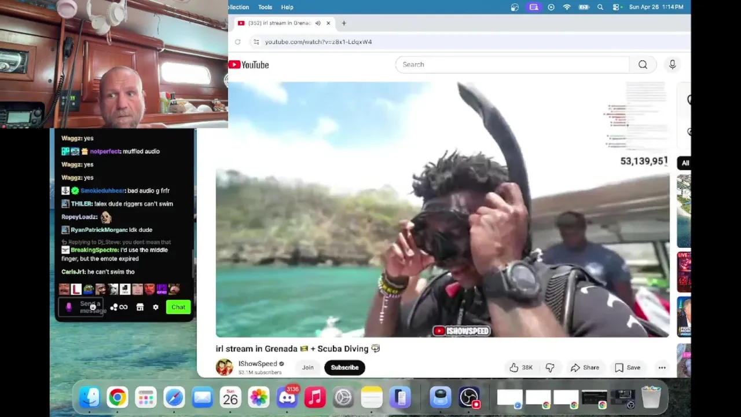
Task: Click the date and time Sun Apr 26
Action: point(656,7)
